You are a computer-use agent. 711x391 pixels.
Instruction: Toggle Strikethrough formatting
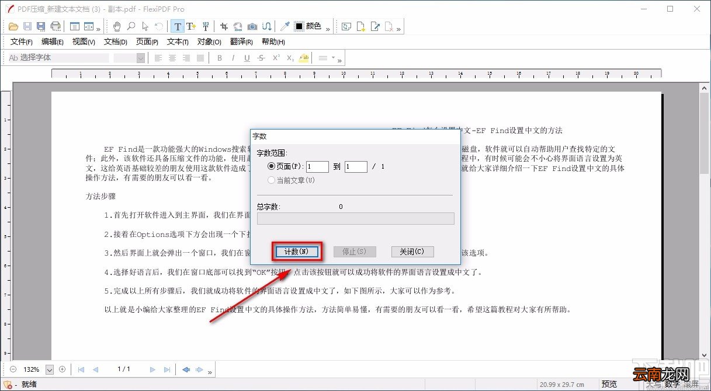[x=261, y=58]
